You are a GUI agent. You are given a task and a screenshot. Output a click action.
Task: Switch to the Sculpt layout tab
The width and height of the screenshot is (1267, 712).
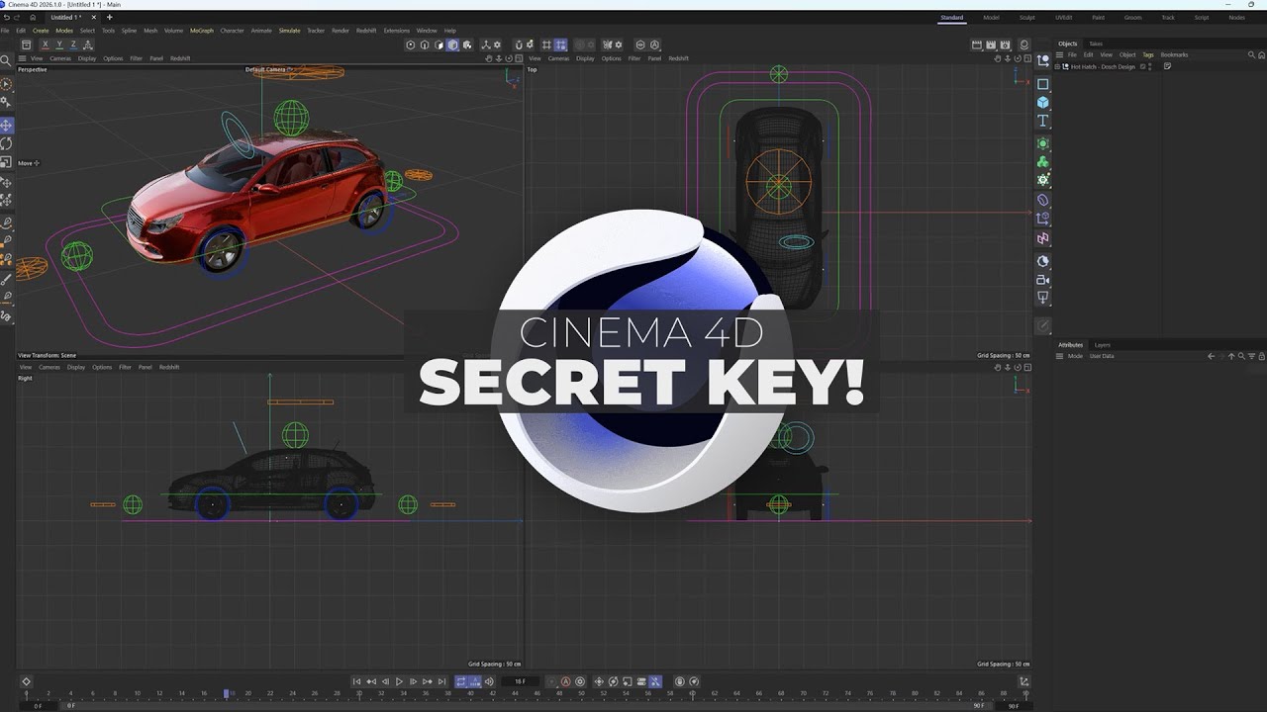click(1027, 17)
